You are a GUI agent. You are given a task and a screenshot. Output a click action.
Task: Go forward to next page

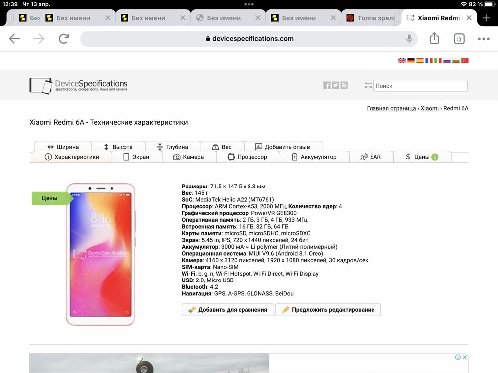pos(39,39)
